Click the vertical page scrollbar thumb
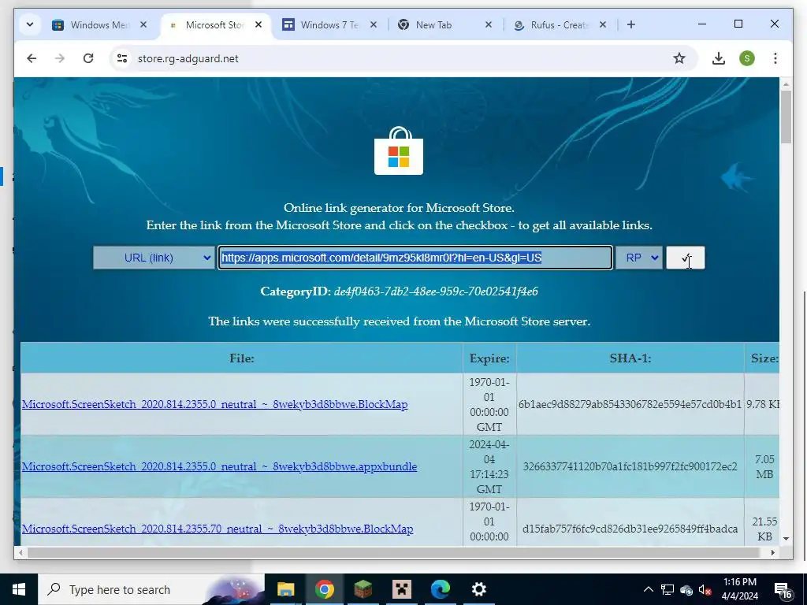This screenshot has height=605, width=807. pos(786,117)
